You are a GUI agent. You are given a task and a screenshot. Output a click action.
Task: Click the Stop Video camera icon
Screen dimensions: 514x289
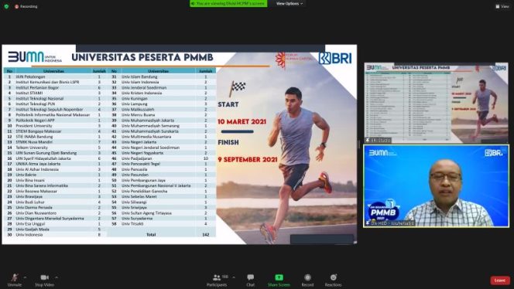45,277
